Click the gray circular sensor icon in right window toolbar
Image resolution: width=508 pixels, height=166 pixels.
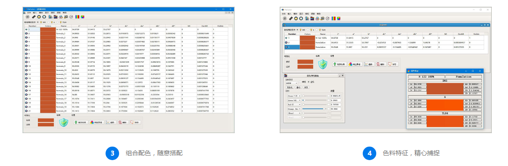click(x=285, y=18)
